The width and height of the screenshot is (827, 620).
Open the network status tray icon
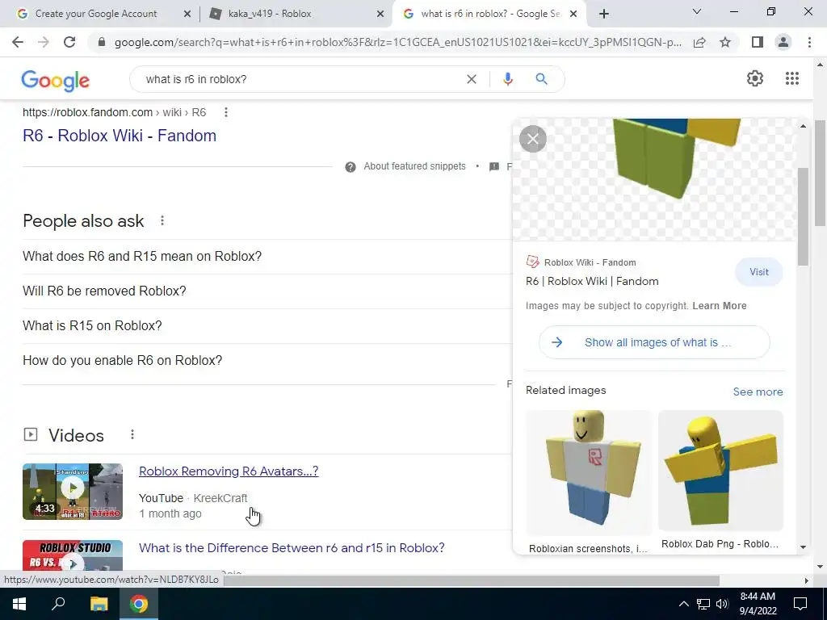[x=703, y=604]
